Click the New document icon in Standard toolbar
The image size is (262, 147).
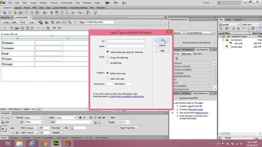coord(4,28)
